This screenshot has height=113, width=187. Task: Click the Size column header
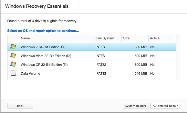click(126, 38)
